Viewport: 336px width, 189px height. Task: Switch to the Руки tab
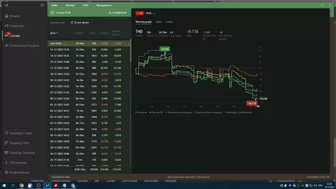(158, 22)
